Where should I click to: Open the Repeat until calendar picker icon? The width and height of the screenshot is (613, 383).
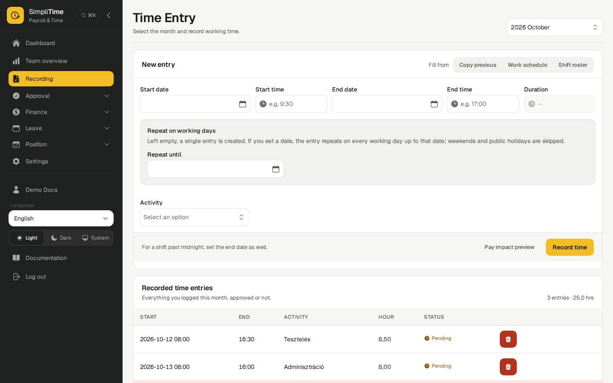(276, 169)
